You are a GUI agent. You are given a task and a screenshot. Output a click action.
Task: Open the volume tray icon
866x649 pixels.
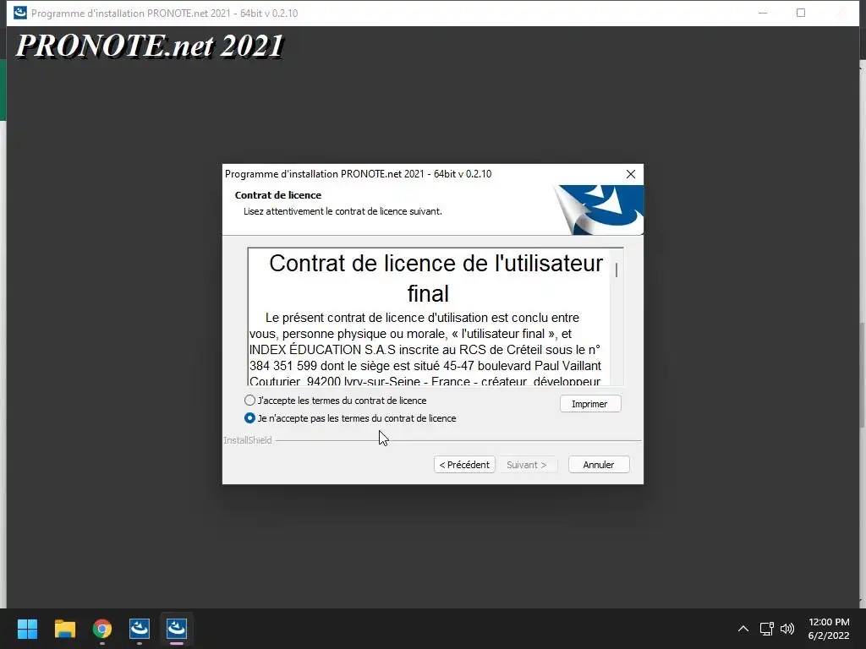pos(787,629)
